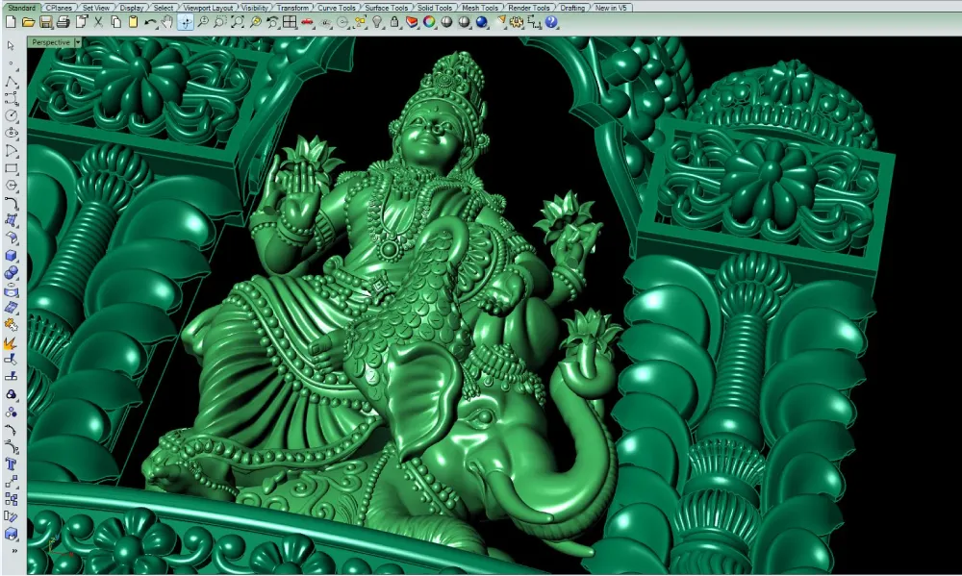
Task: Open Document Properties icon
Action: (81, 22)
